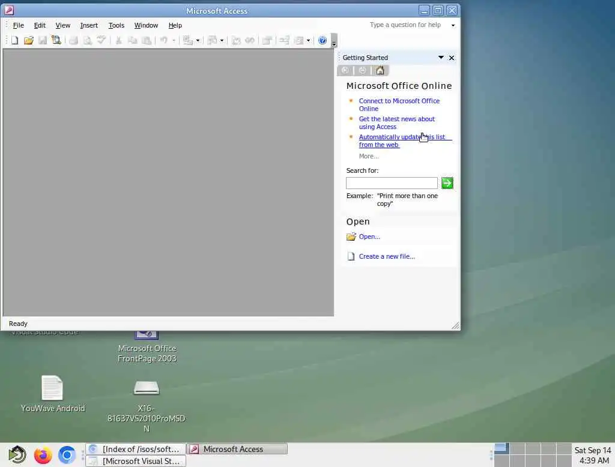Click the blue Help question mark icon
615x467 pixels.
[323, 40]
